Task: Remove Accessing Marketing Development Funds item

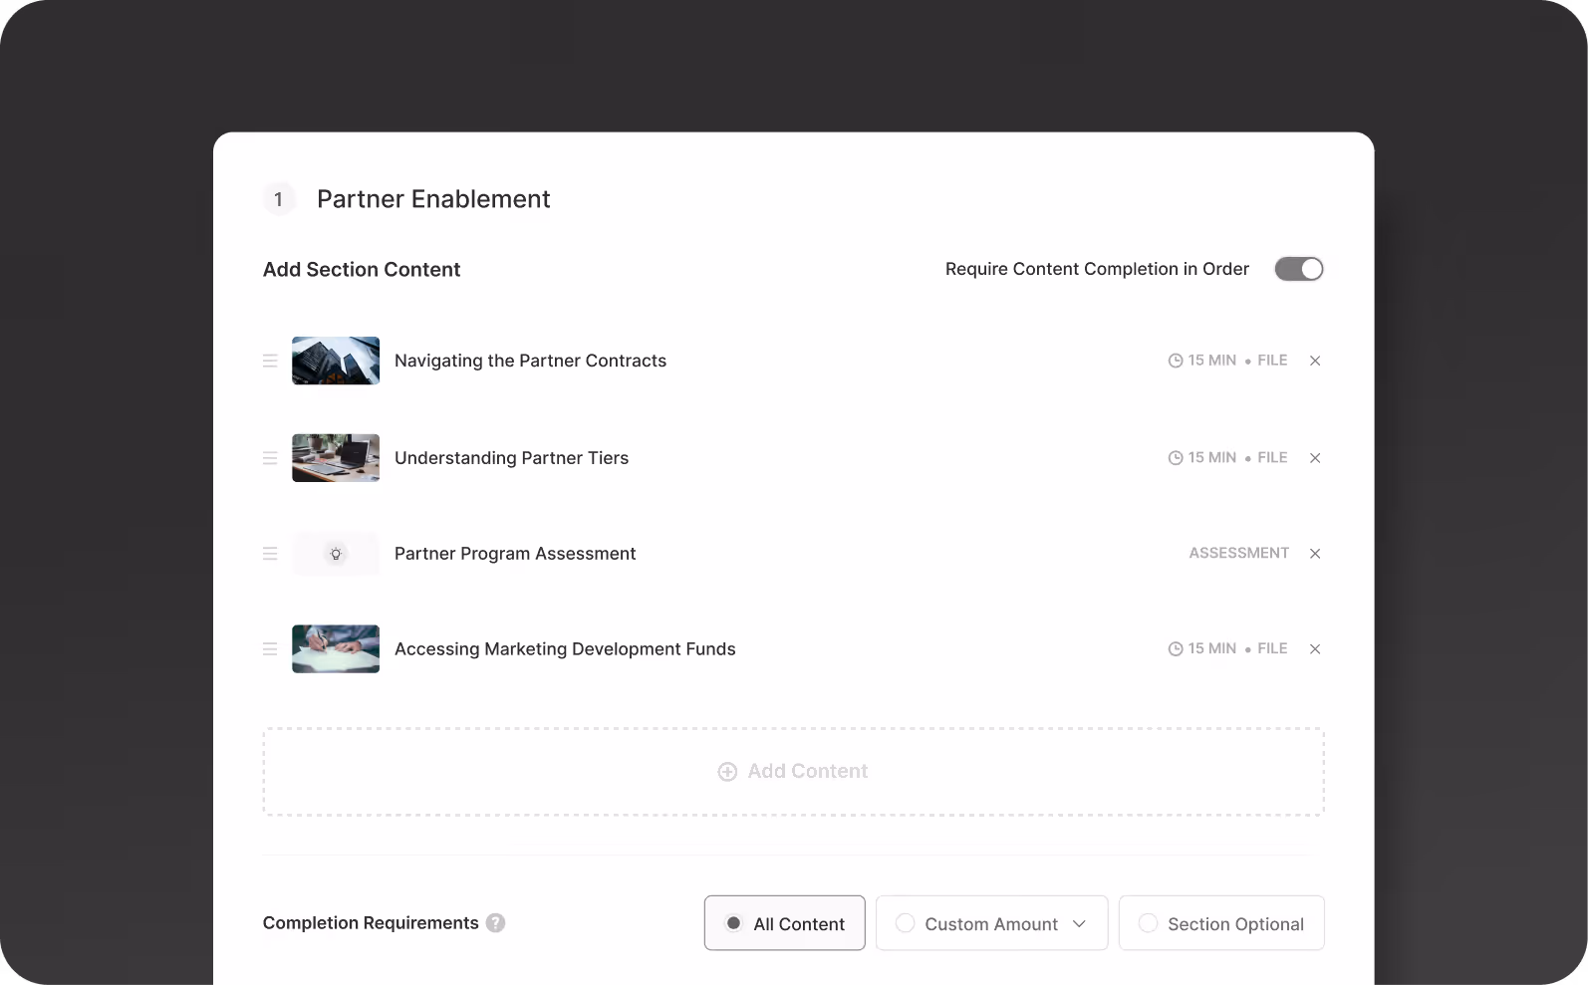Action: tap(1315, 649)
